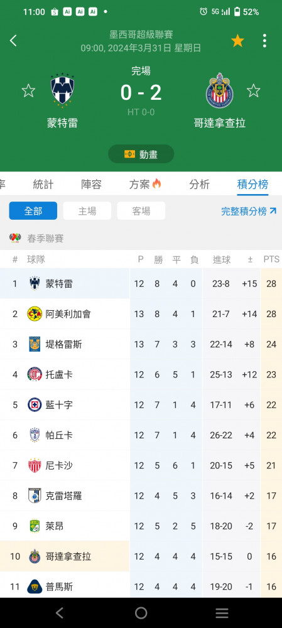Favorite the 蒙特雷 team with the star outline
282x628 pixels.
(x=28, y=90)
